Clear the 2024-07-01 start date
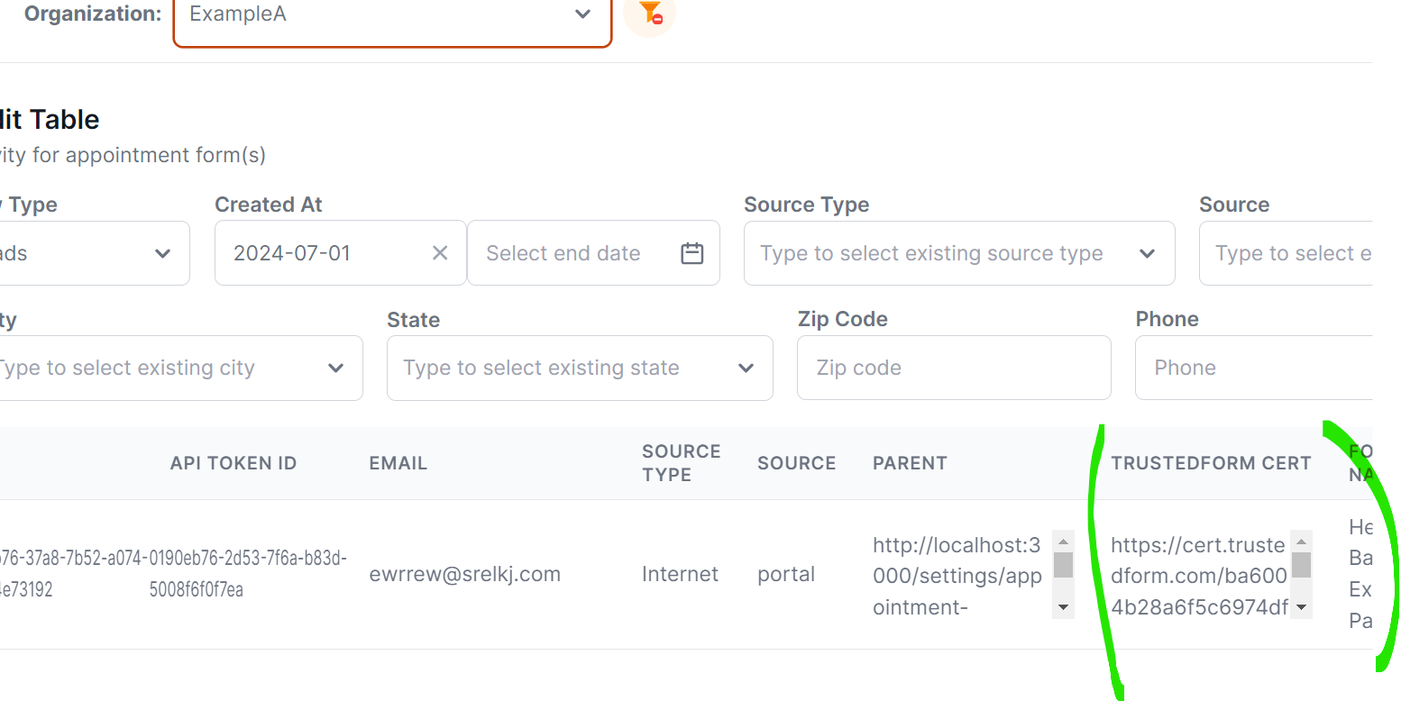Viewport: 1401px width, 701px height. pyautogui.click(x=440, y=253)
